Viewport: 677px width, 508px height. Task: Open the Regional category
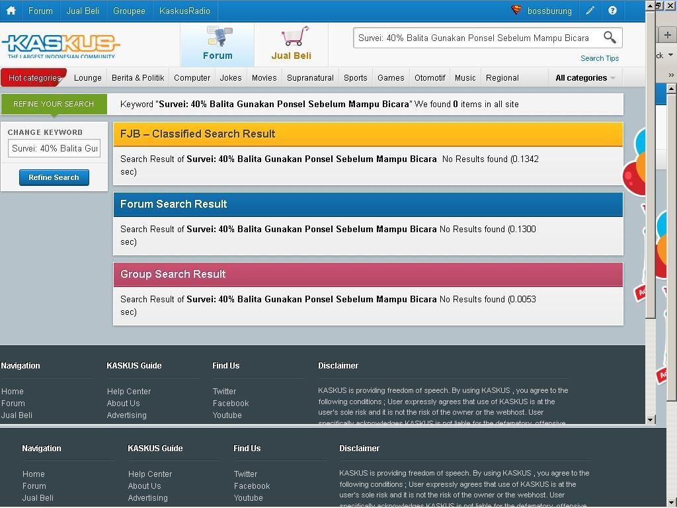[502, 78]
